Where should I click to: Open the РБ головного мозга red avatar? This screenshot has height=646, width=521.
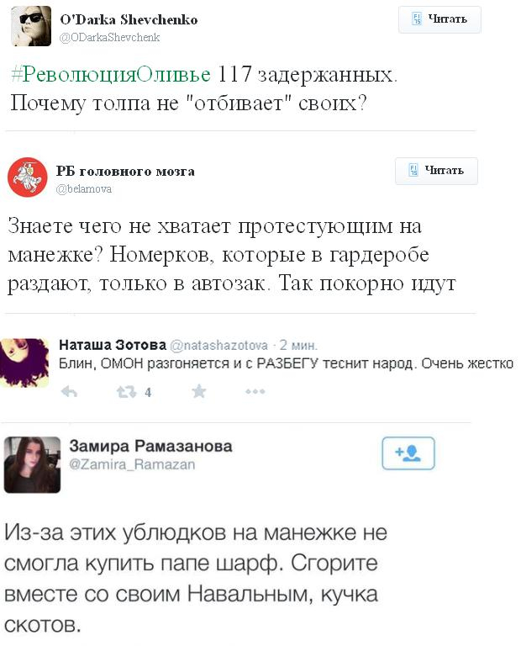[28, 177]
